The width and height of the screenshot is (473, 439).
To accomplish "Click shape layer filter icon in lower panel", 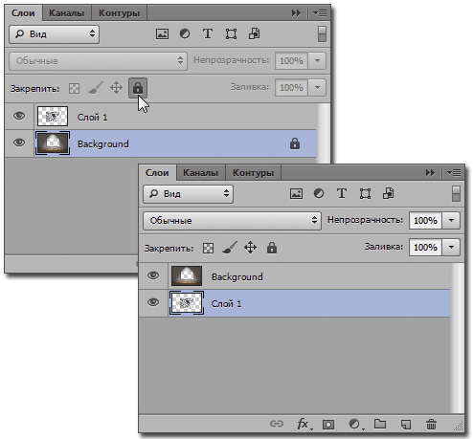I will point(365,193).
